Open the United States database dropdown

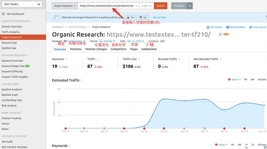(75, 41)
